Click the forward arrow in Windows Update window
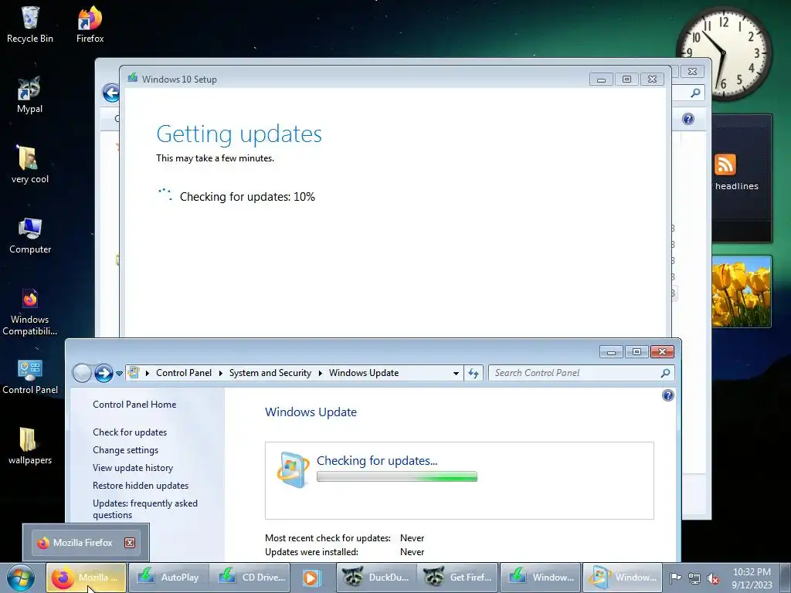791x593 pixels. (104, 373)
